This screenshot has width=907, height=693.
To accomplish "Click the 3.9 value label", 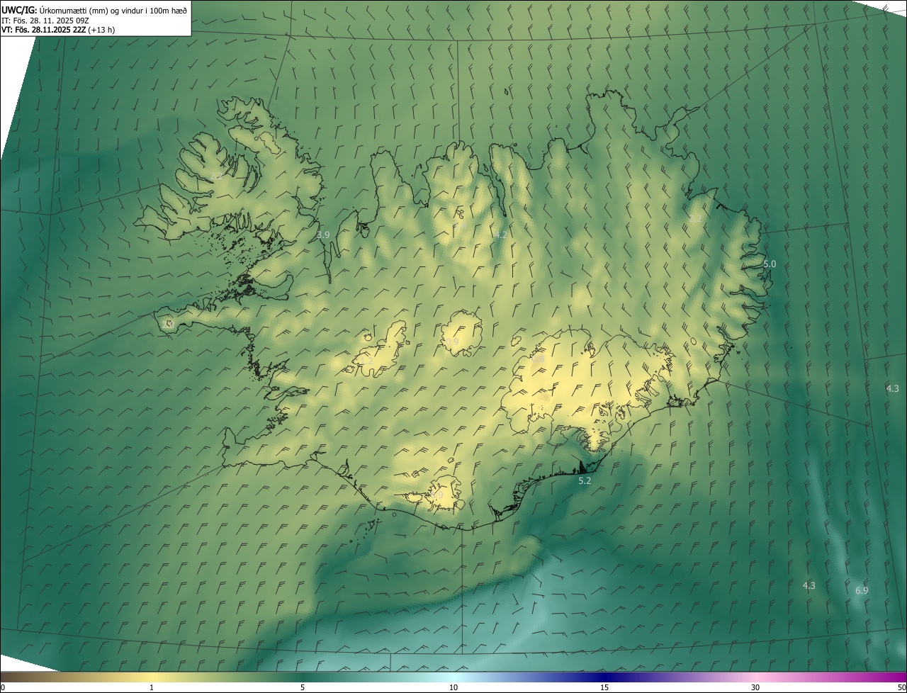I will 323,235.
